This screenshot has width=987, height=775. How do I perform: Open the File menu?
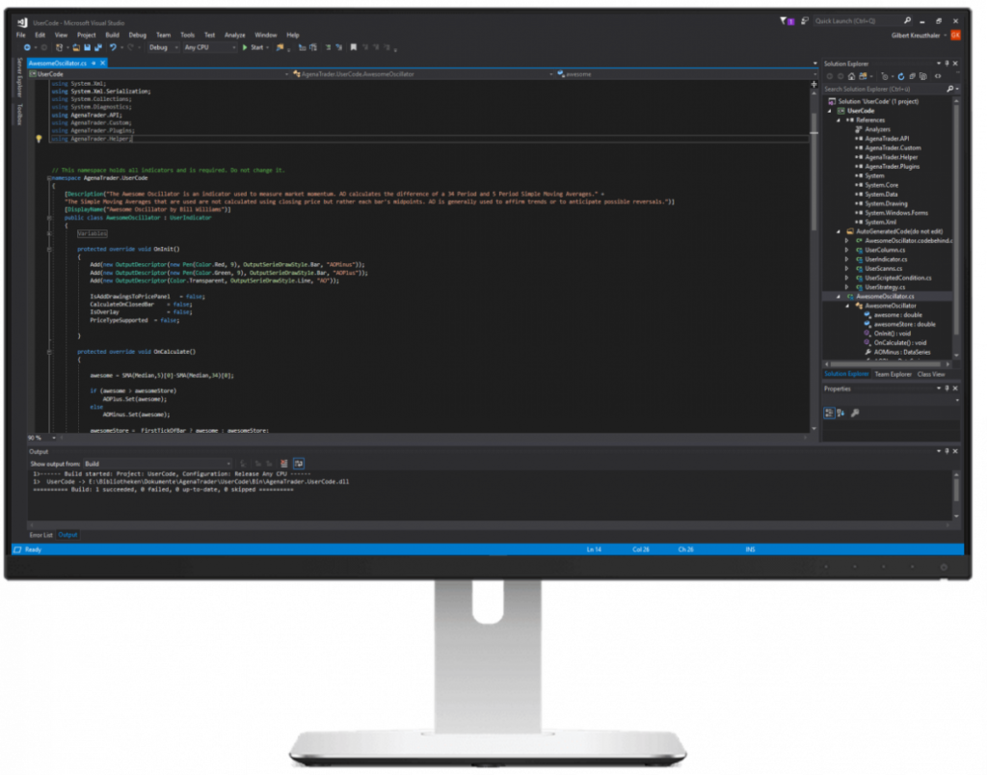click(21, 36)
